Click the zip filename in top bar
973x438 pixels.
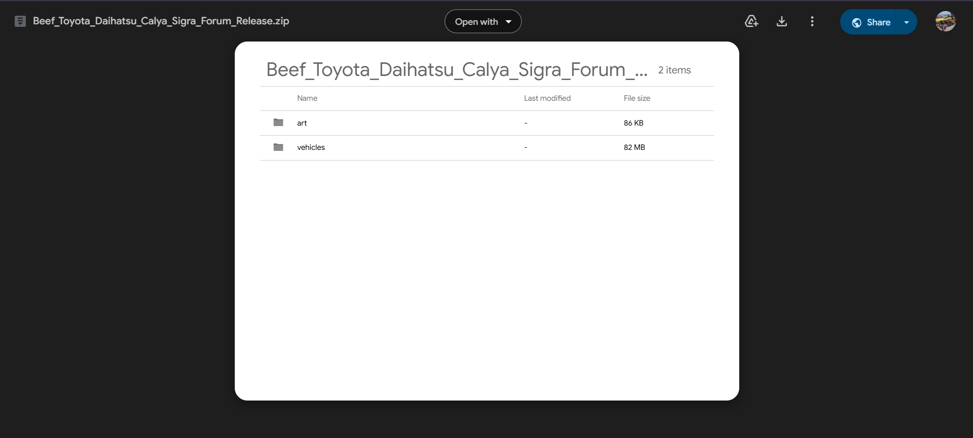pos(161,21)
